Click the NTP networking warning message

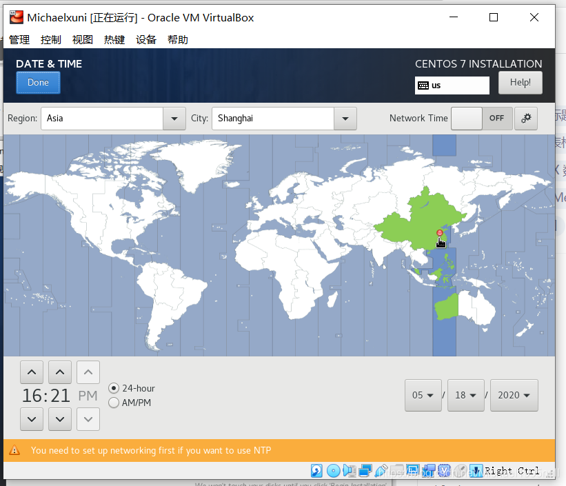click(x=151, y=450)
